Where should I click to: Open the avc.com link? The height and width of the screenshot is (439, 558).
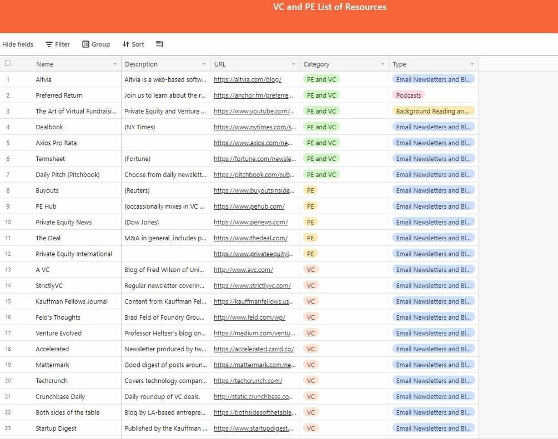tap(243, 270)
